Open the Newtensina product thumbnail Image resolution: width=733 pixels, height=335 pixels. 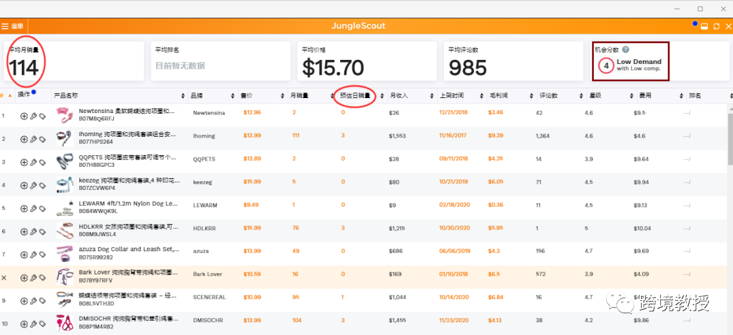click(63, 115)
